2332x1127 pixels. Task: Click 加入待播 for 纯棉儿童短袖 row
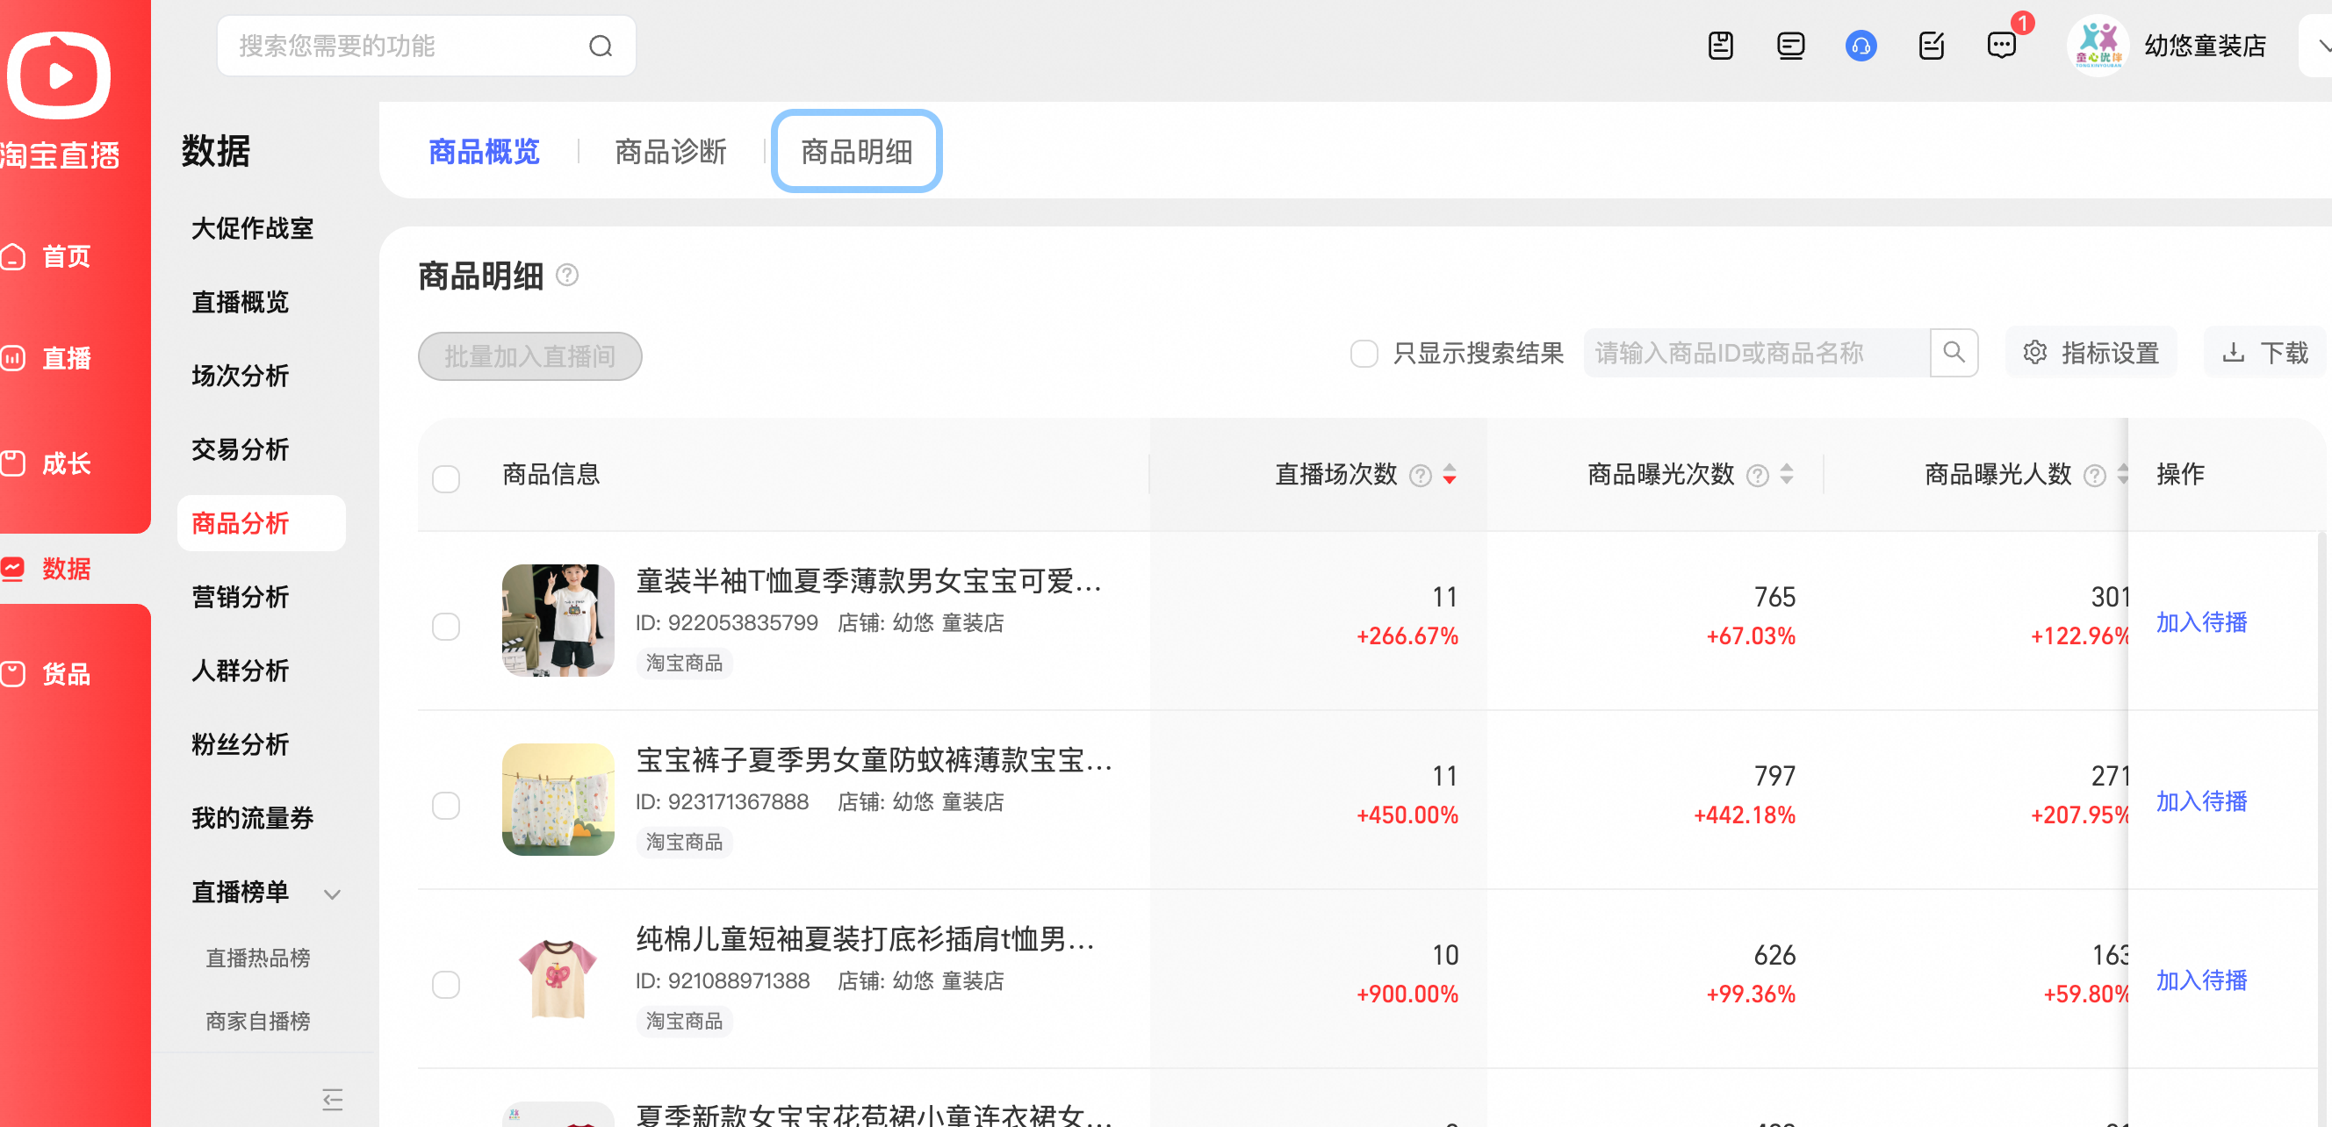click(x=2200, y=980)
